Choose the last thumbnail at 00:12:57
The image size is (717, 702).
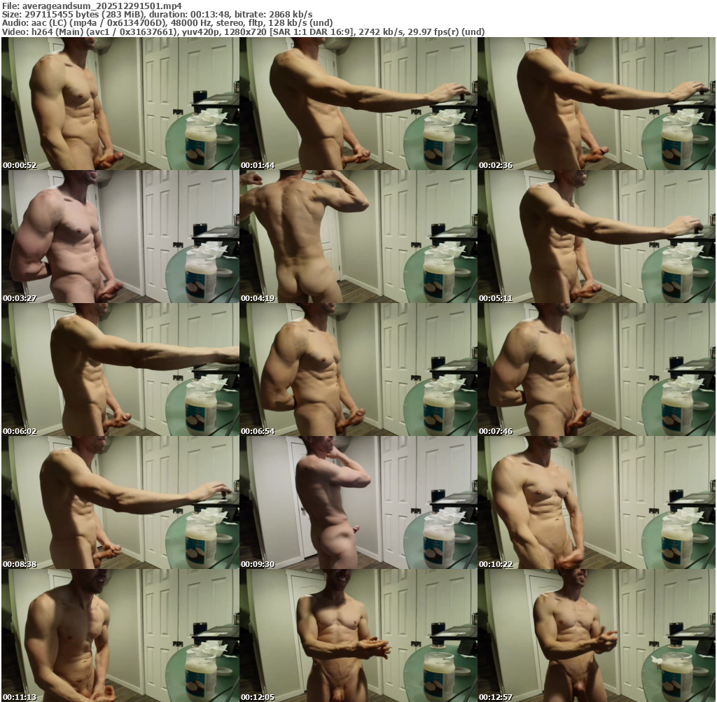[x=596, y=636]
